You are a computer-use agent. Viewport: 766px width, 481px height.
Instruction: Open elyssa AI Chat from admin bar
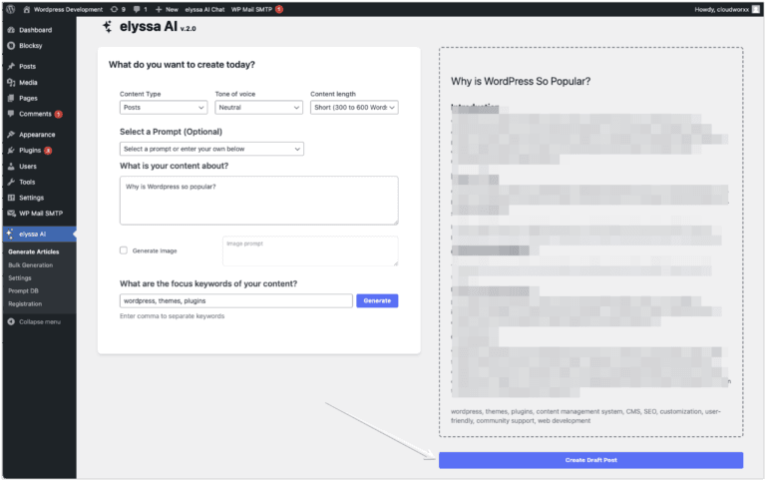point(204,9)
